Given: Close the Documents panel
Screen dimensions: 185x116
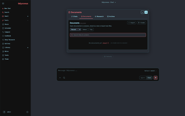Looking at the screenshot, I should tap(146, 12).
